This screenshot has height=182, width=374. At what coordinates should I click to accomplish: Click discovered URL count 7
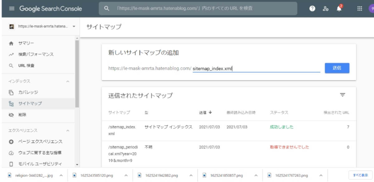(x=348, y=127)
